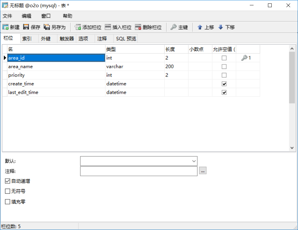Enable the 无符号 unsigned checkbox
Screen dimensions: 298x230
click(x=8, y=191)
